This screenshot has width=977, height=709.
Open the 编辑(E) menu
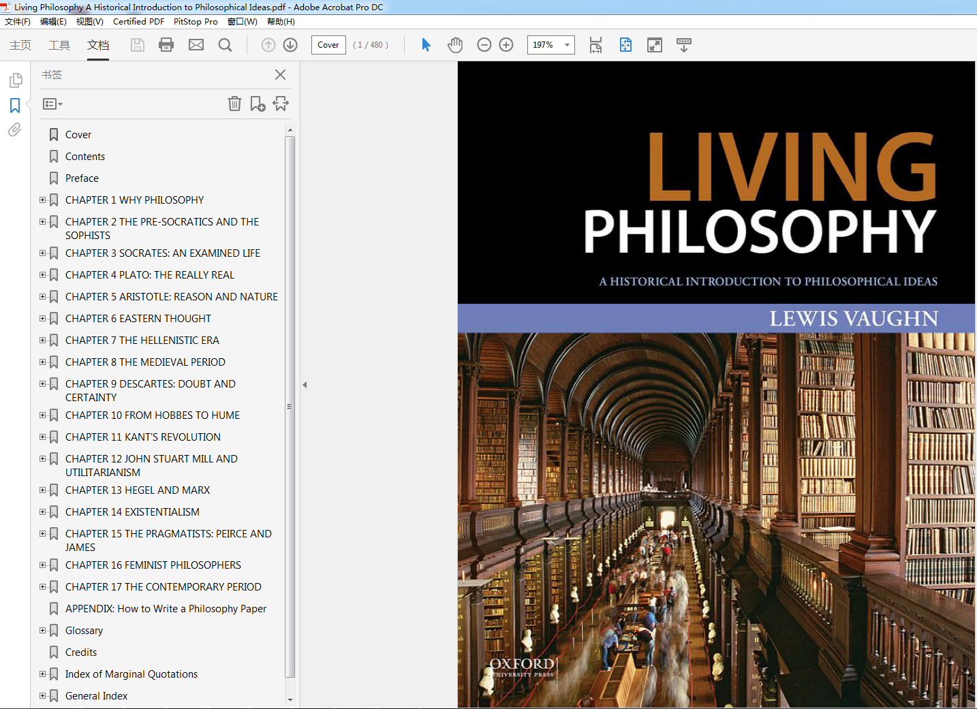tap(53, 22)
